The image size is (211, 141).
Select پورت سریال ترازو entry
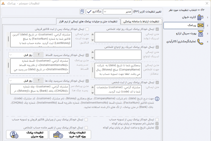click(x=183, y=33)
